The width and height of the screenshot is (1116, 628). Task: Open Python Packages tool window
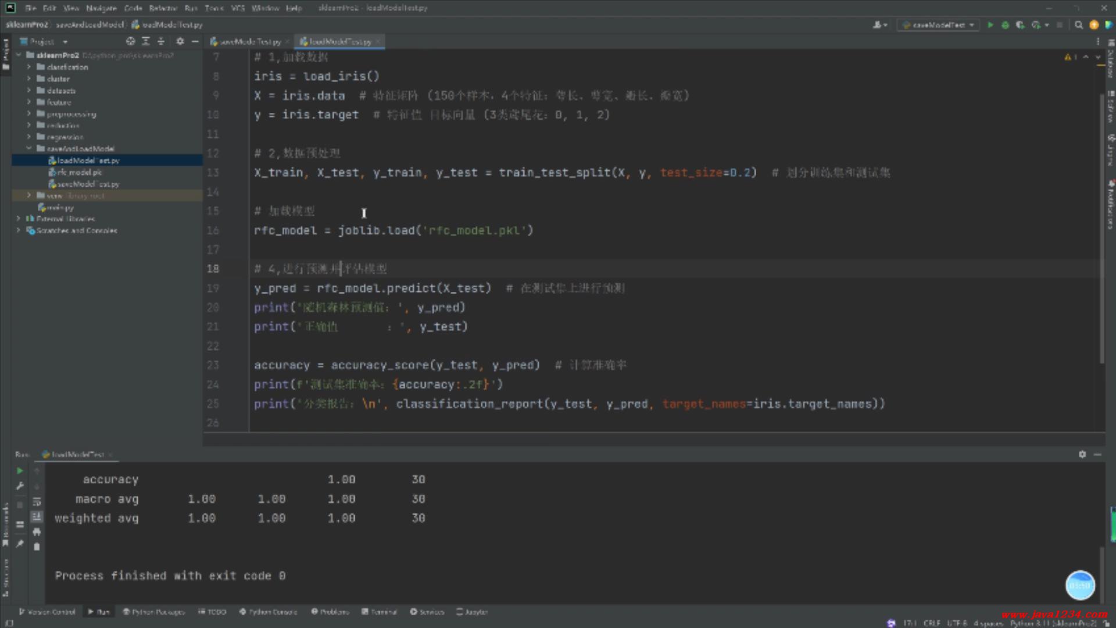(153, 612)
